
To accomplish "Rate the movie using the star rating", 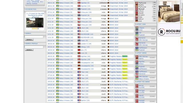I will point(35,29).
